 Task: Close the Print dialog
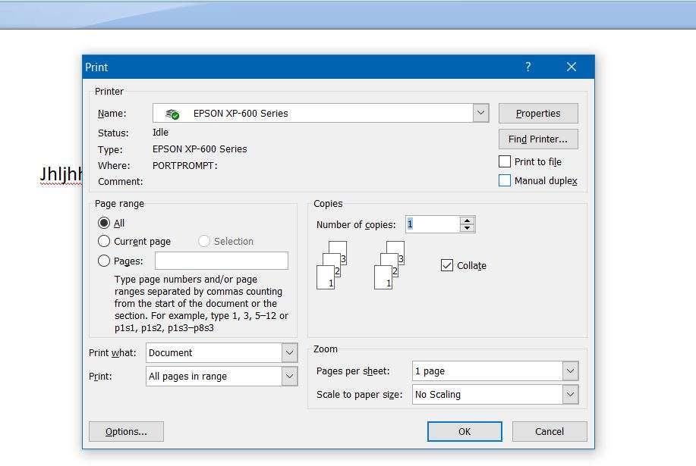(572, 67)
